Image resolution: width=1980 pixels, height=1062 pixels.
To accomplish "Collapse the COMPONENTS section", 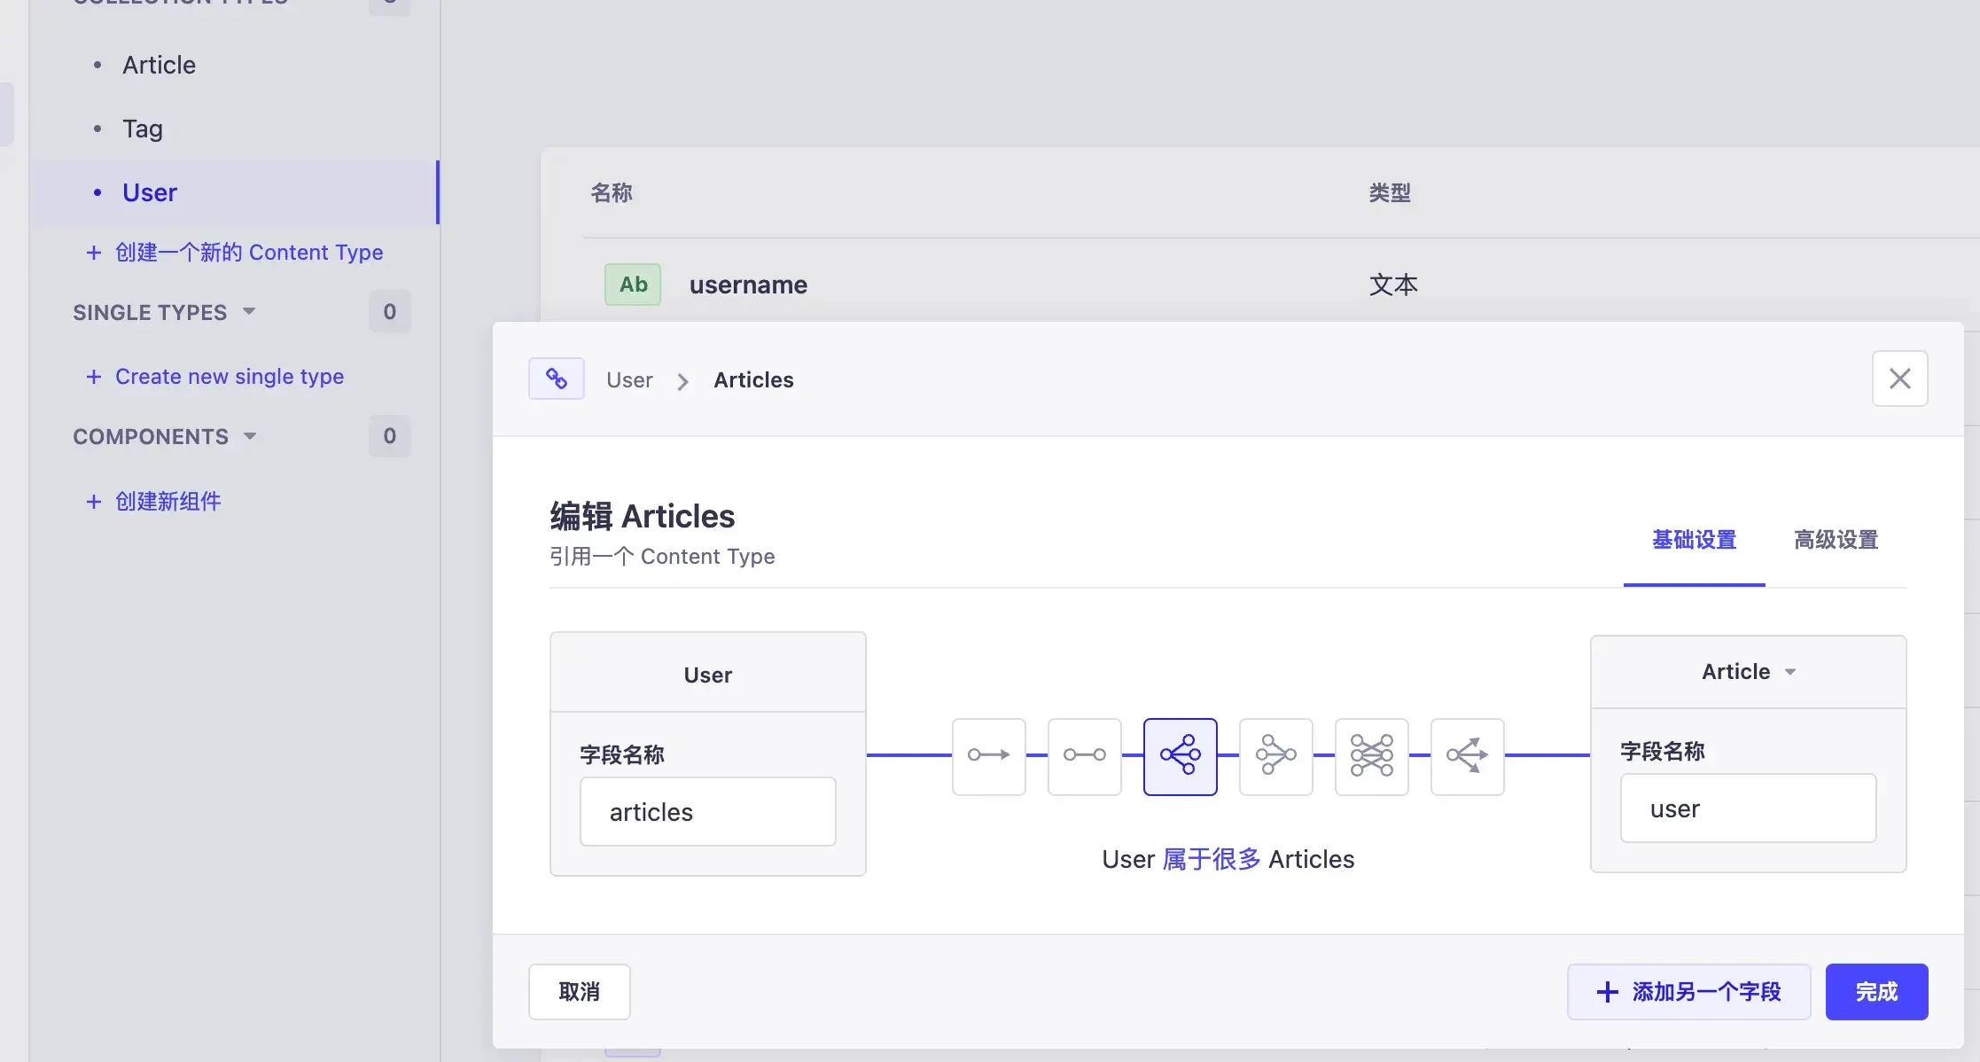I will (250, 437).
